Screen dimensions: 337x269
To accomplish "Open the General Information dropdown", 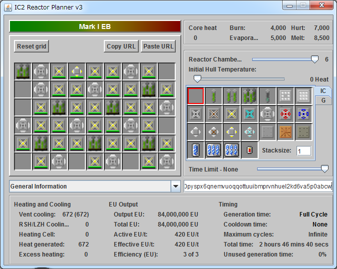I will pyautogui.click(x=176, y=186).
